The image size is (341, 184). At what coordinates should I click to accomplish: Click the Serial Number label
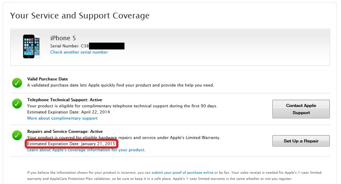pyautogui.click(x=64, y=46)
